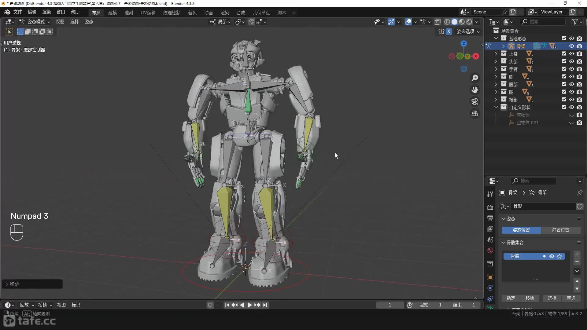Click the fake user shield icon
This screenshot has width=587, height=330.
(x=580, y=206)
